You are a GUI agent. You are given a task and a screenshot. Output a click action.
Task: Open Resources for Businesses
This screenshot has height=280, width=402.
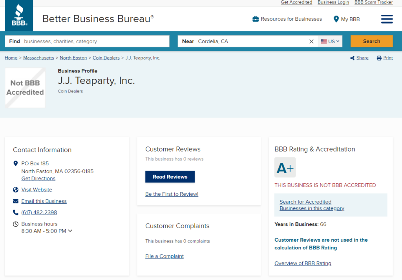click(x=291, y=19)
